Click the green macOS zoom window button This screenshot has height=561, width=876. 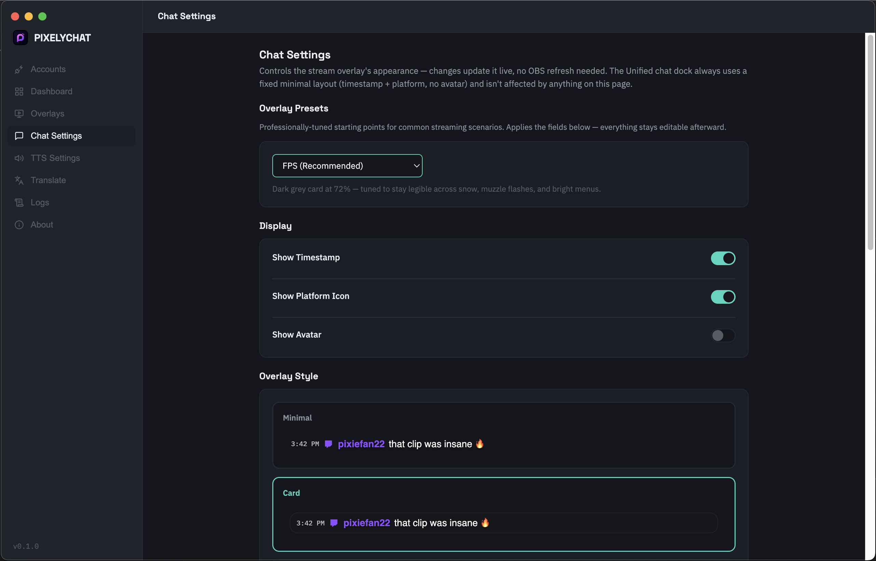click(x=42, y=16)
